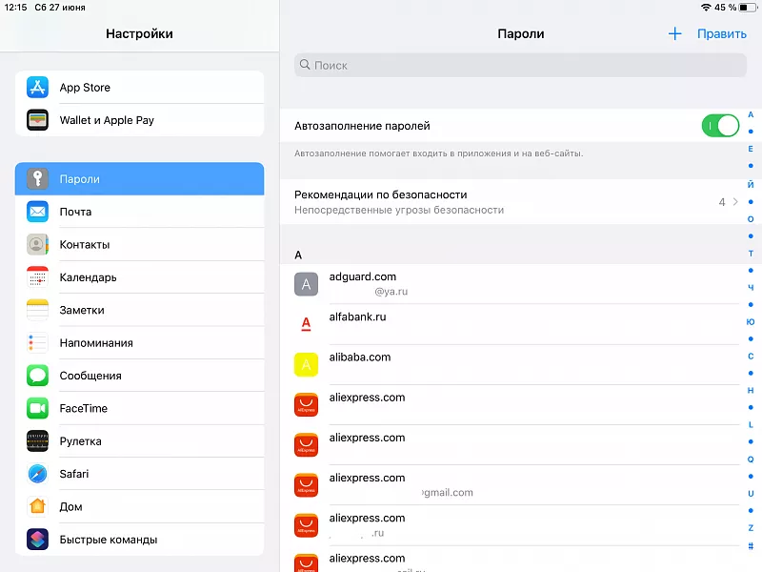Open the Shortcuts app icon (Быстрые команды)
The height and width of the screenshot is (572, 762).
tap(38, 540)
